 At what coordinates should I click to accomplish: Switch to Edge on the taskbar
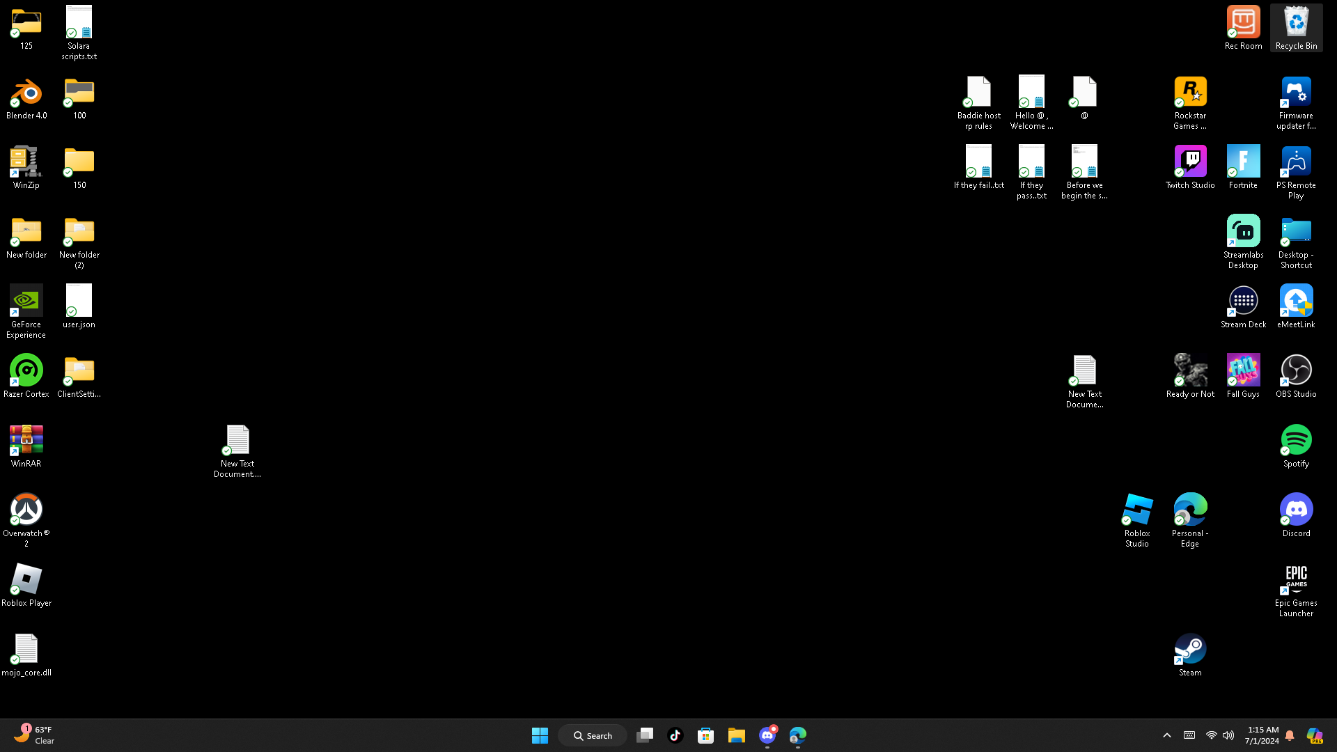(x=798, y=735)
